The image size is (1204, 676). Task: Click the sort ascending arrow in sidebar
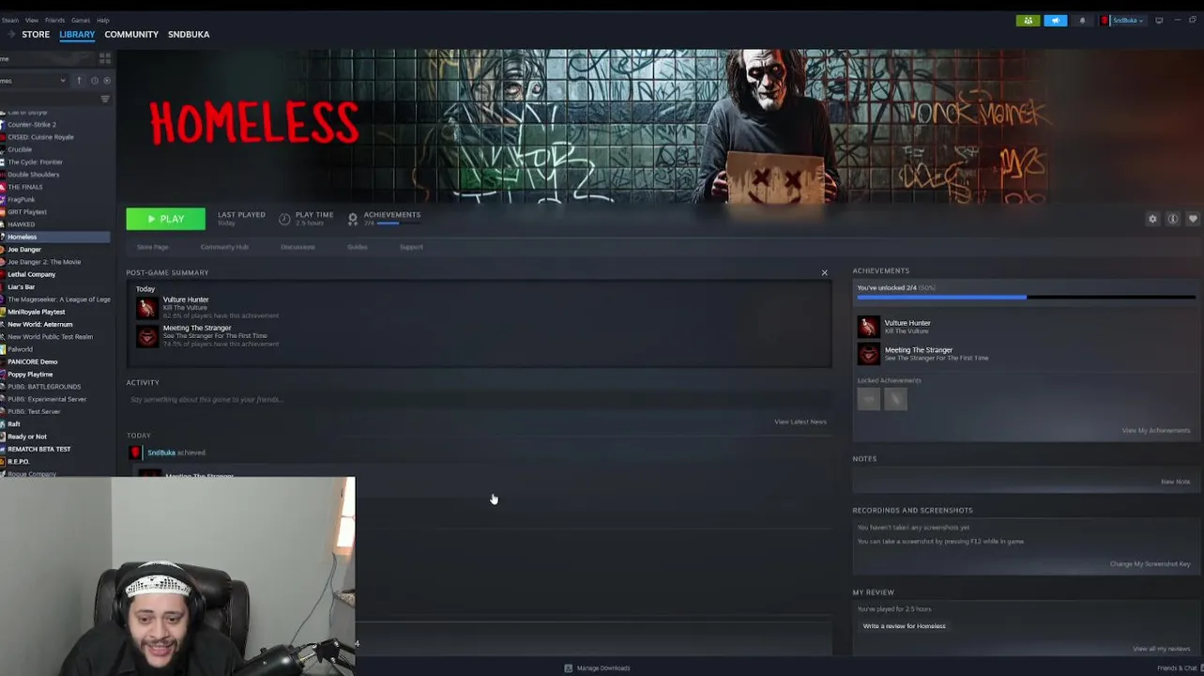[79, 81]
